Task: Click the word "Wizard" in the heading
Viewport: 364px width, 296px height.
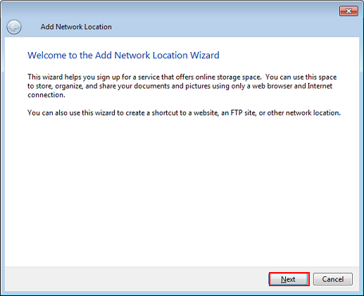Action: pyautogui.click(x=205, y=56)
